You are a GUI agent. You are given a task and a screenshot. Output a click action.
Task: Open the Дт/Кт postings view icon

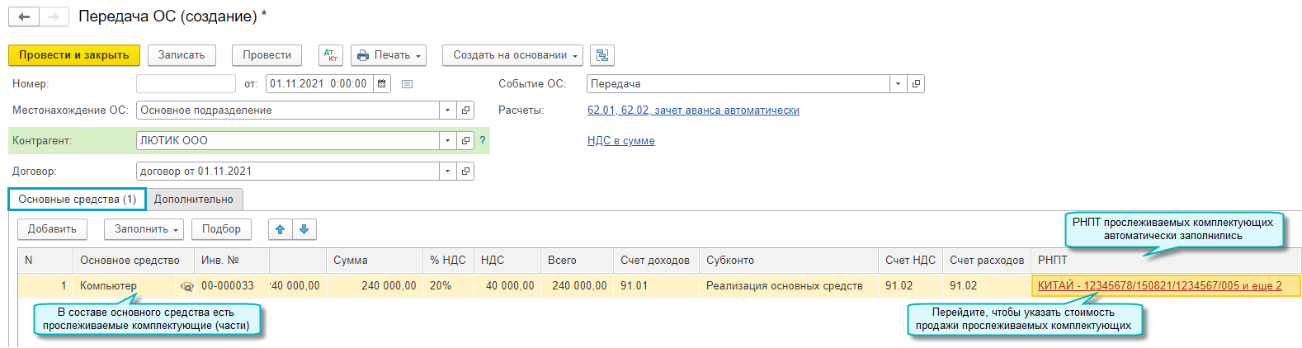(331, 55)
